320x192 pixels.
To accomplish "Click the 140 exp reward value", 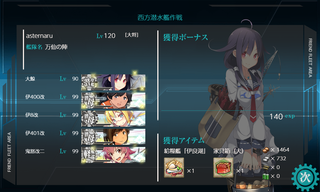I will click(x=282, y=116).
